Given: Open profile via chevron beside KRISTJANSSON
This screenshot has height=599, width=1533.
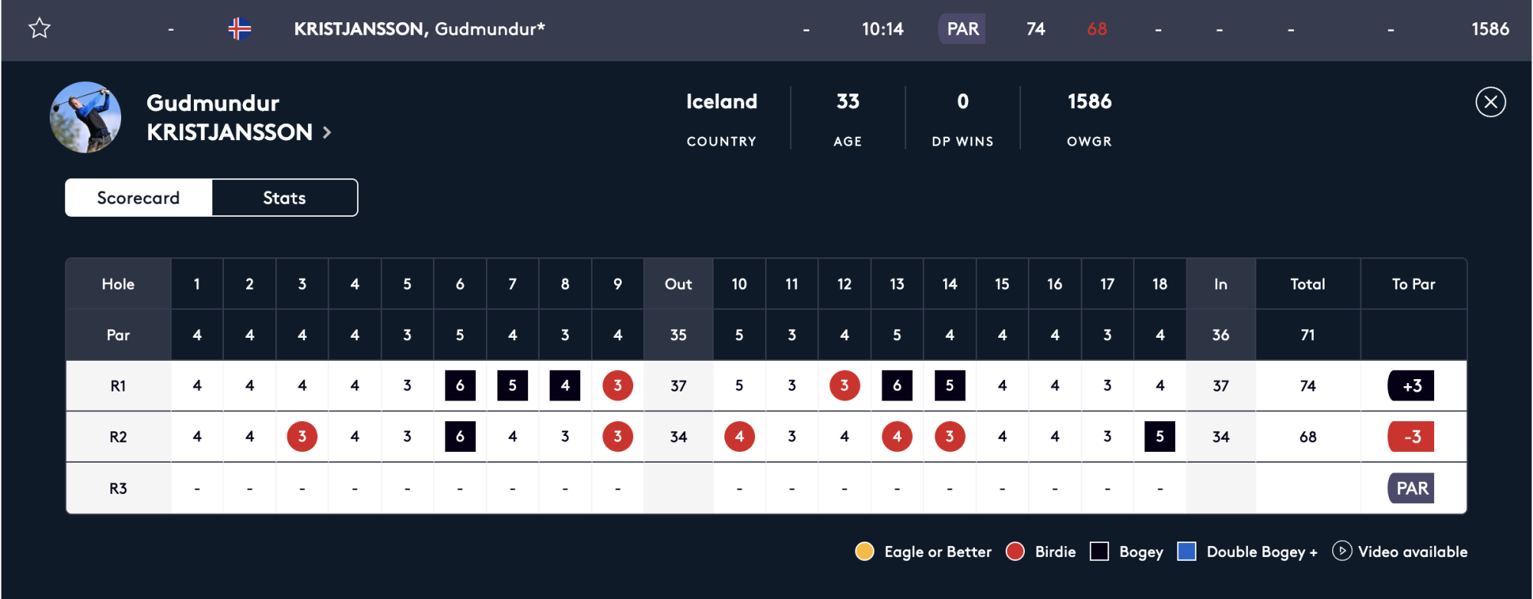Looking at the screenshot, I should (327, 133).
